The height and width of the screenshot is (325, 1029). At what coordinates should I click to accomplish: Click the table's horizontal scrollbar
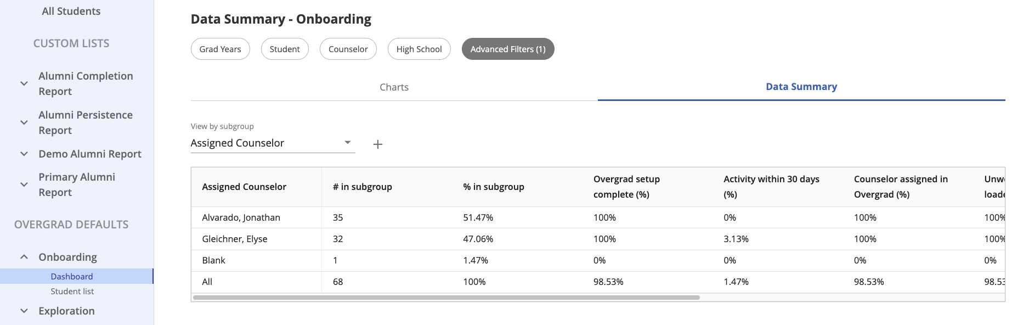(x=446, y=298)
